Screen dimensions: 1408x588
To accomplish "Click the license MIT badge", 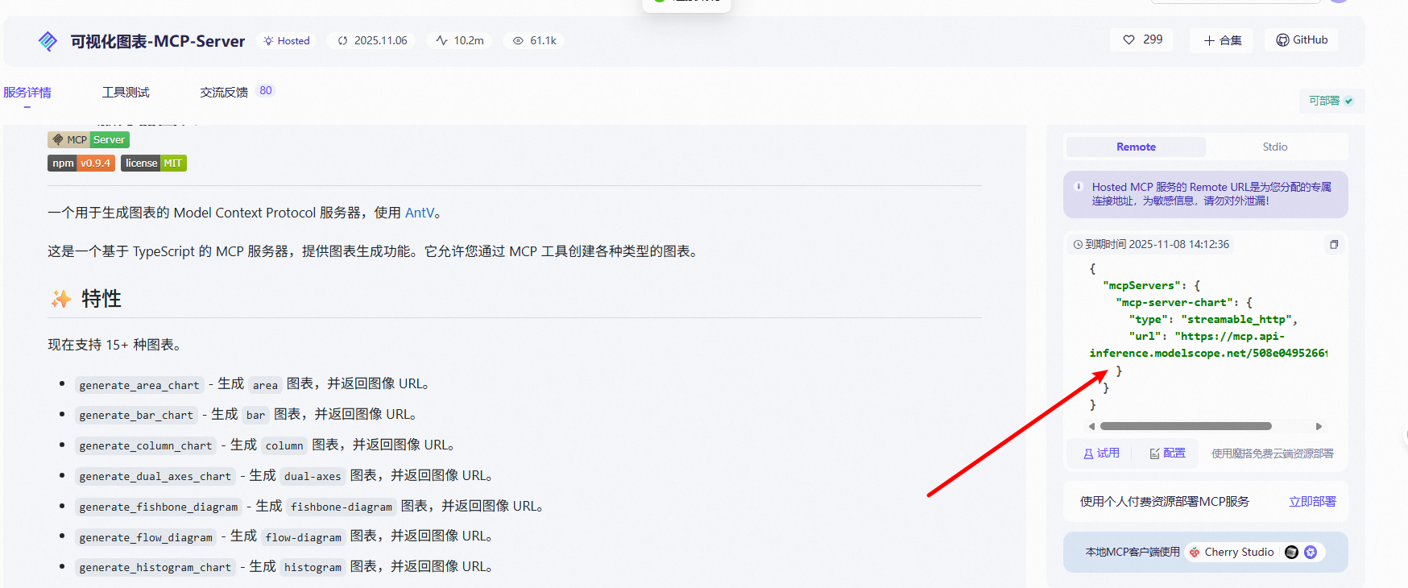I will (x=154, y=164).
